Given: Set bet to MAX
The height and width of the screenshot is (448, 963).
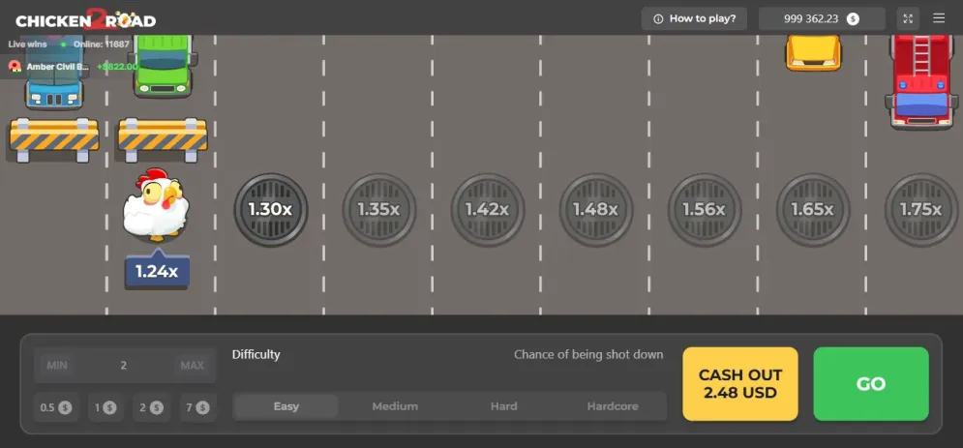Looking at the screenshot, I should click(x=192, y=365).
